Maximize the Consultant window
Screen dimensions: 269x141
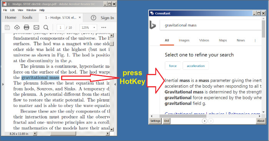pyautogui.click(x=259, y=13)
